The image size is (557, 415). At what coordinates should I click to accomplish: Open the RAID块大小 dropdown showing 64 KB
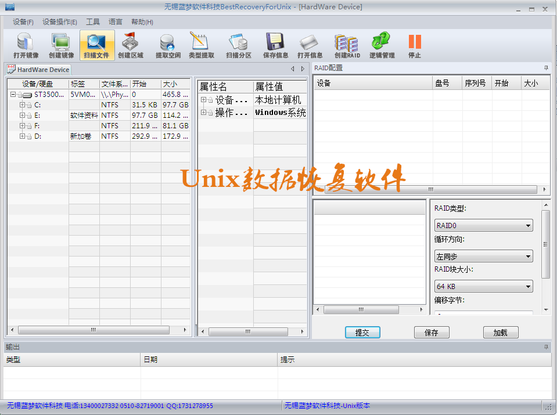pyautogui.click(x=483, y=286)
